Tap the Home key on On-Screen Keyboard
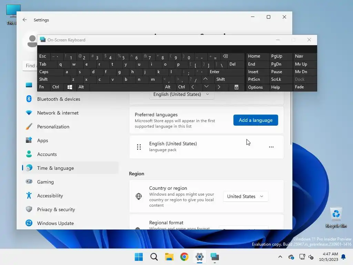Screen dimensions: 353x265 coord(258,56)
